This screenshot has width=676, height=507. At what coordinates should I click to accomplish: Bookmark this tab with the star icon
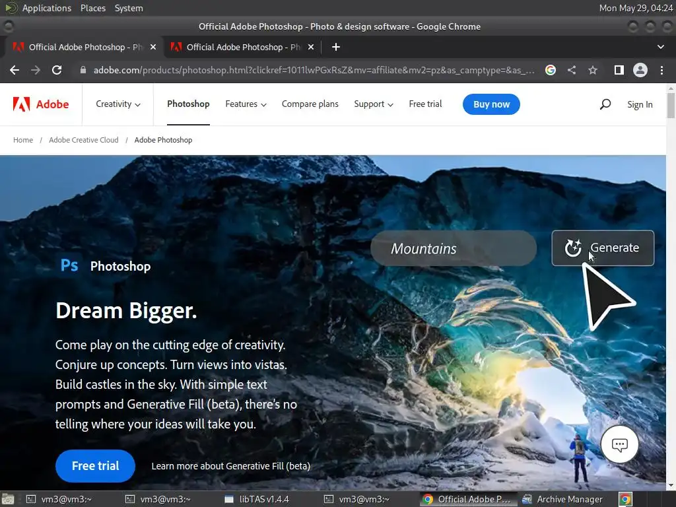click(x=593, y=70)
